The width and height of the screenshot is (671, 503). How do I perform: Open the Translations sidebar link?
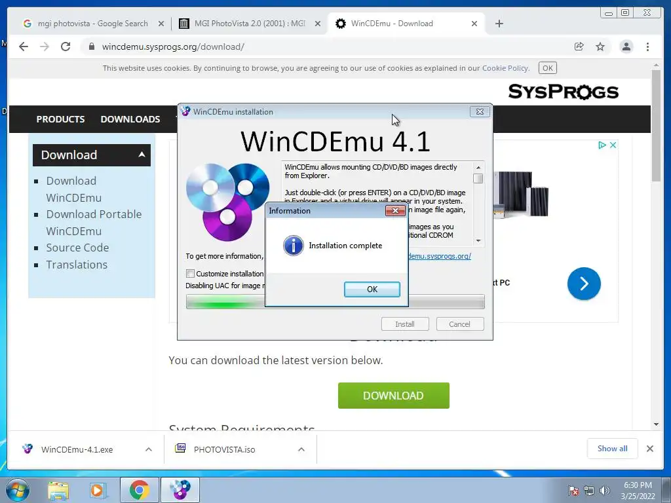click(x=77, y=265)
